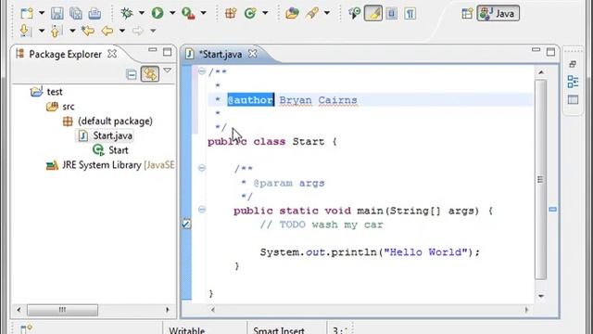
Task: Select the Java perspective button
Action: (498, 14)
